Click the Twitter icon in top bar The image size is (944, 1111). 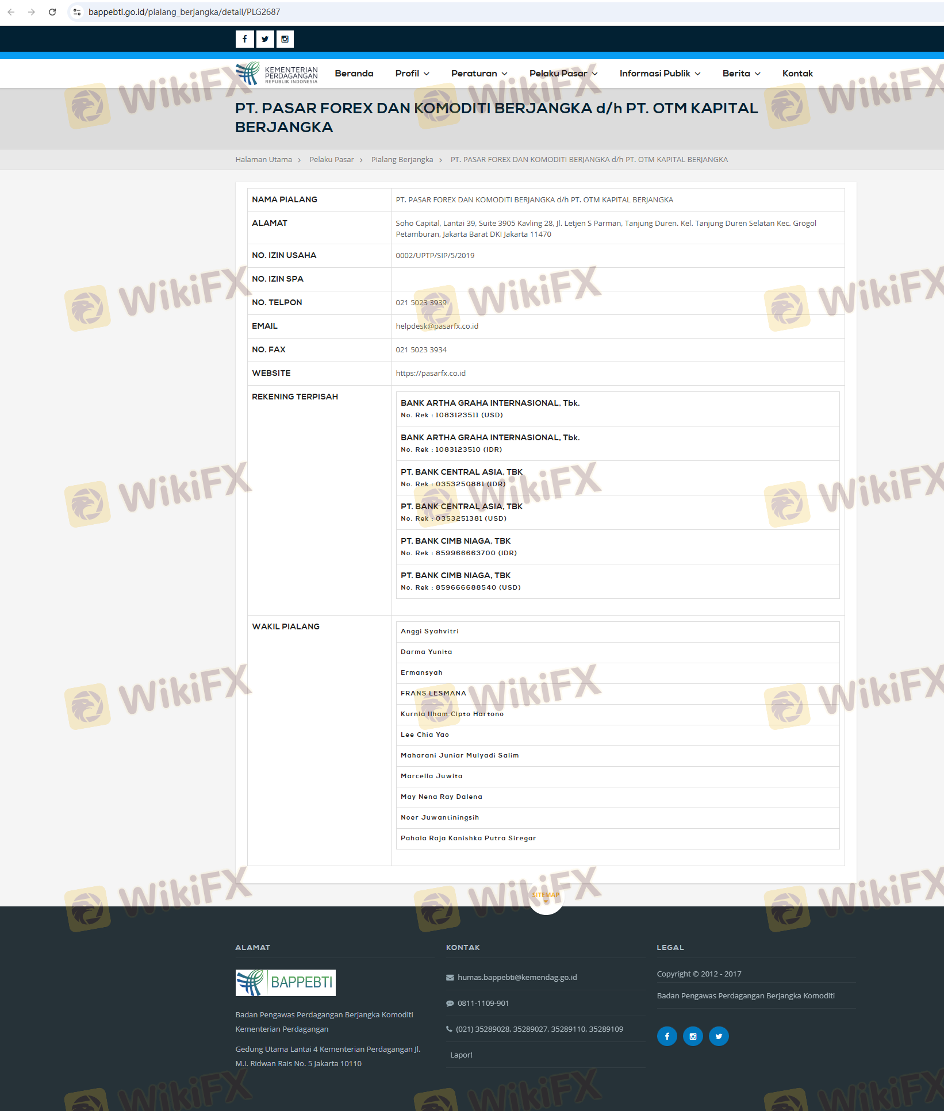pos(264,39)
